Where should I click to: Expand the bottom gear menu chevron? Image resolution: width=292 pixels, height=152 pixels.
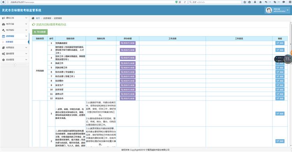26,60
